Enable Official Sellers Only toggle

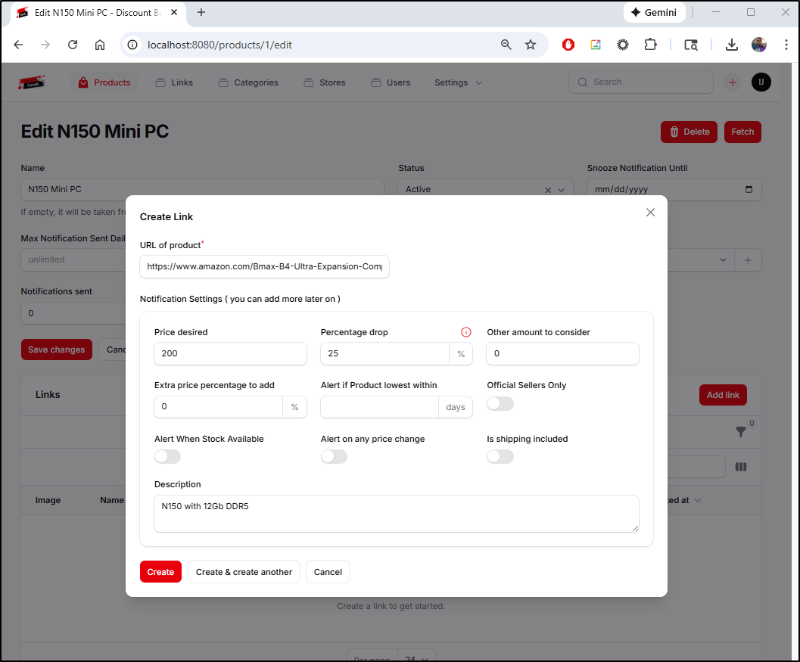[x=500, y=404]
